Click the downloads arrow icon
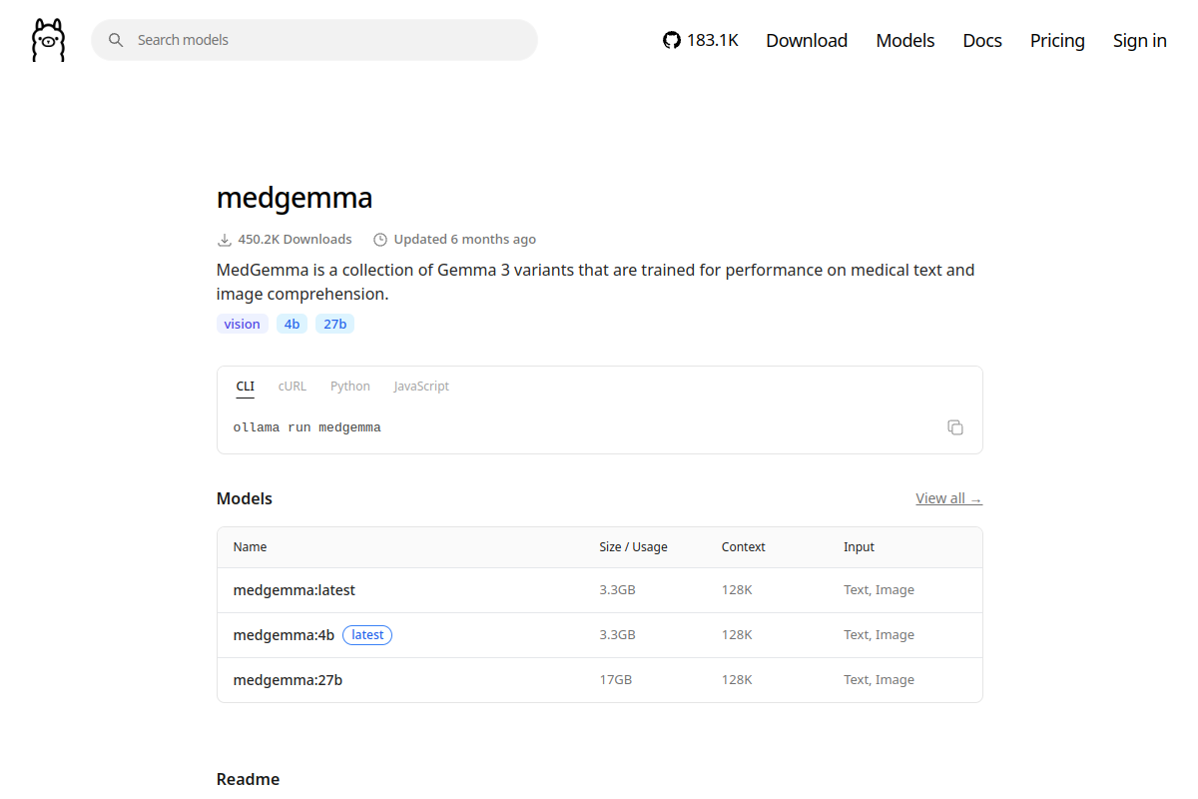 [225, 240]
